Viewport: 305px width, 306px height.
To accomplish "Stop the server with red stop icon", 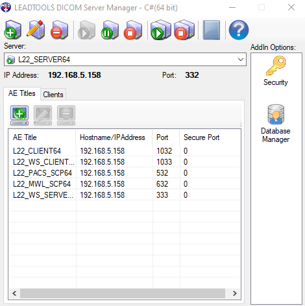I will click(133, 30).
